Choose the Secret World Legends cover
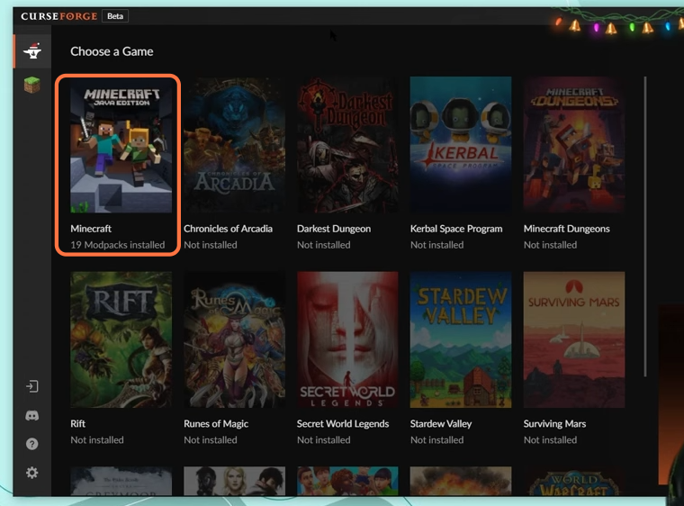The height and width of the screenshot is (506, 684). (347, 339)
